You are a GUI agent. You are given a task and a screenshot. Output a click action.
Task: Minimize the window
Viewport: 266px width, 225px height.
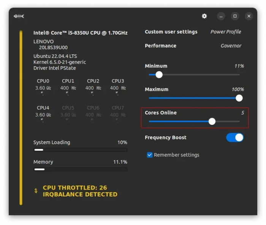(x=222, y=16)
